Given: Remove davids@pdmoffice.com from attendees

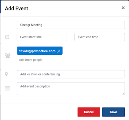Looking at the screenshot, I should point(59,51).
